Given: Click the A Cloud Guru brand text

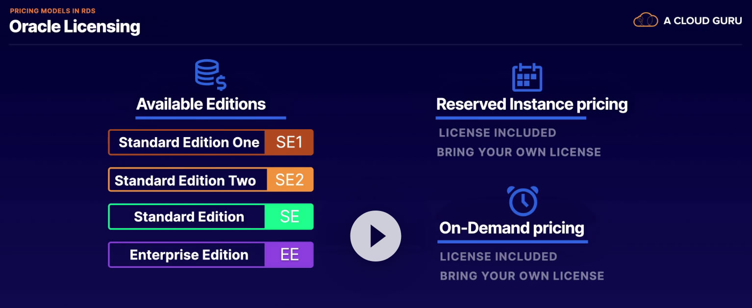Looking at the screenshot, I should (702, 21).
